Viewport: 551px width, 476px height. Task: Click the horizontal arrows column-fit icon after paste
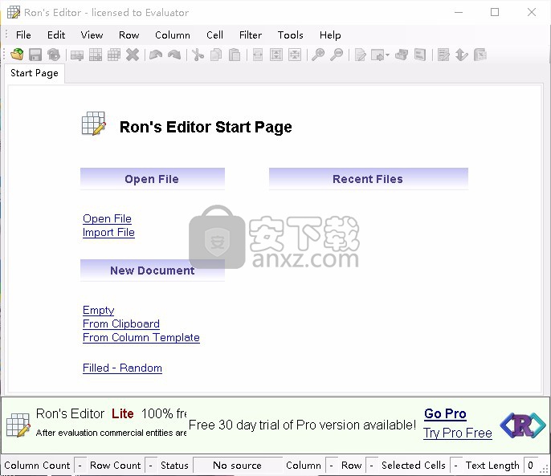point(258,55)
